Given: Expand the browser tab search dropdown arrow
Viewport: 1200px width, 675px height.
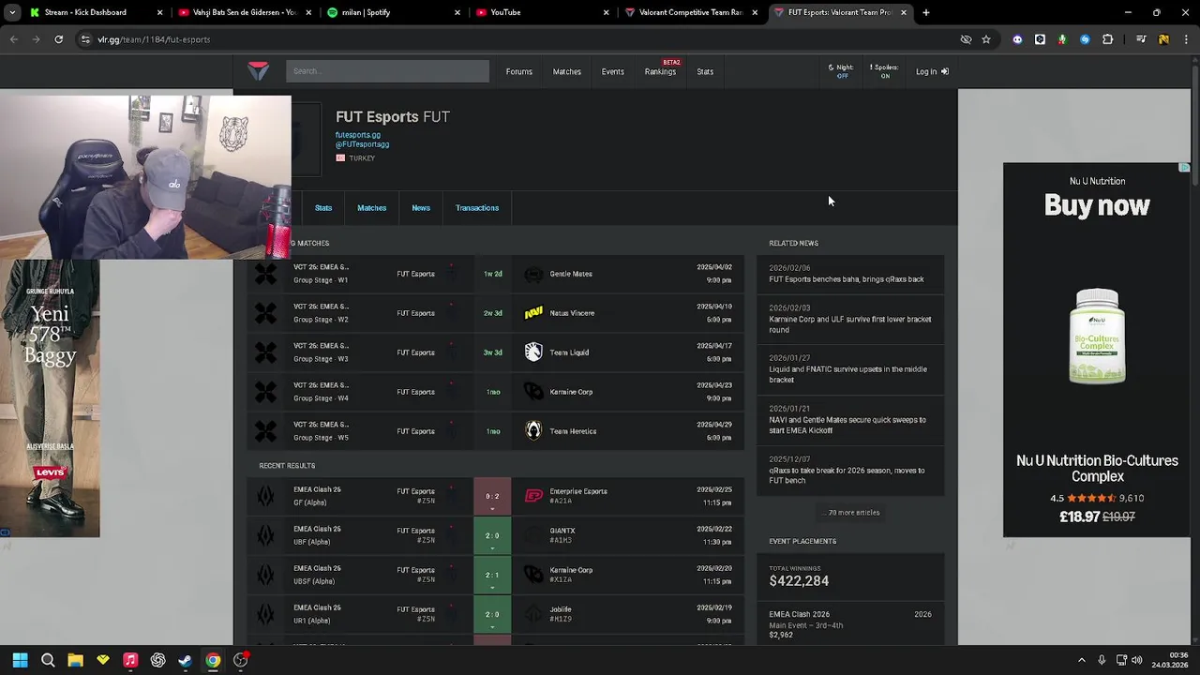Looking at the screenshot, I should point(12,12).
